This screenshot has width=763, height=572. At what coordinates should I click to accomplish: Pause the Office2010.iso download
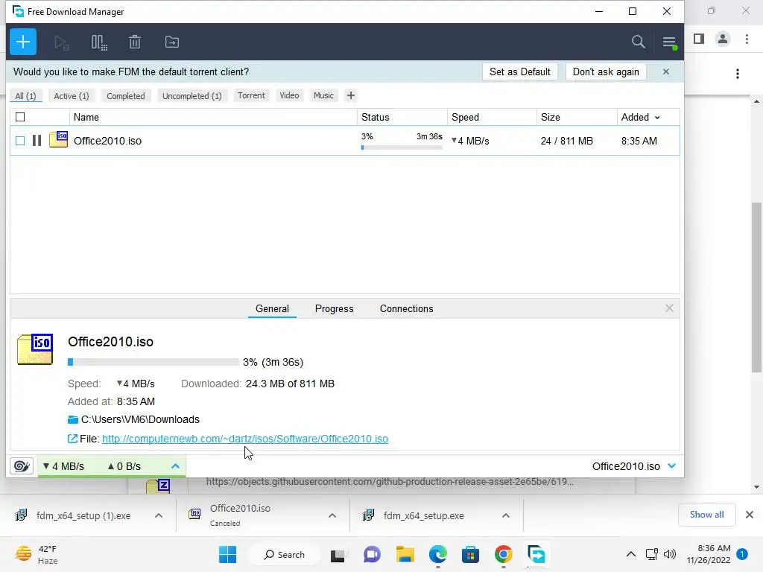click(x=37, y=141)
